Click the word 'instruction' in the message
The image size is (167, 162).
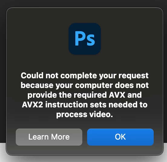[67, 105]
